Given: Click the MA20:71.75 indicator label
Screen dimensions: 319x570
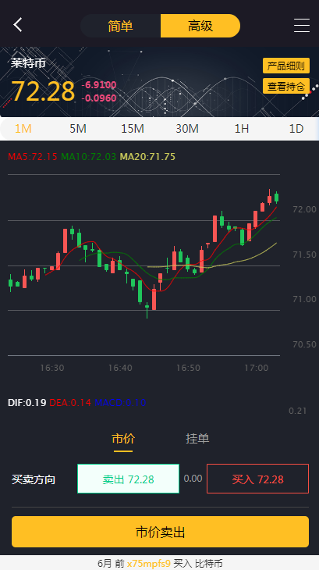Looking at the screenshot, I should click(147, 157).
